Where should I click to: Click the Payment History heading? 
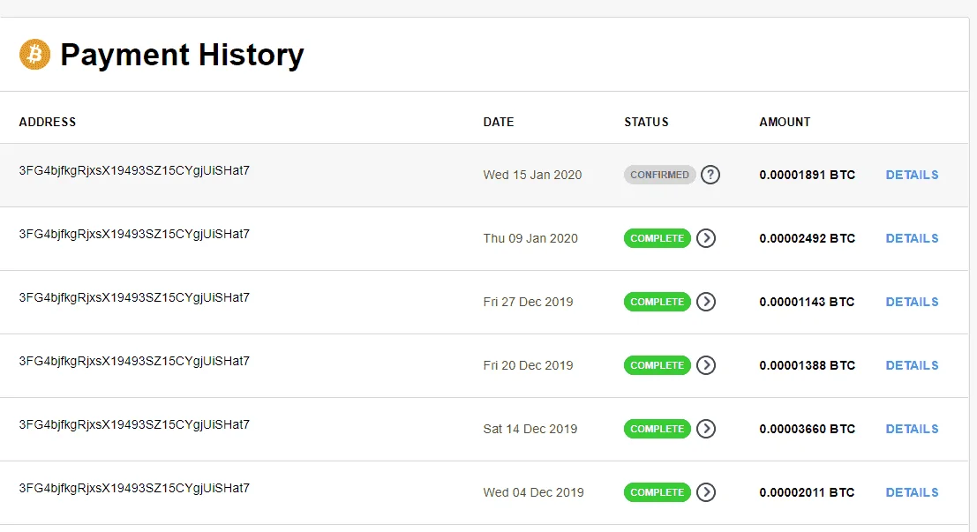(182, 55)
